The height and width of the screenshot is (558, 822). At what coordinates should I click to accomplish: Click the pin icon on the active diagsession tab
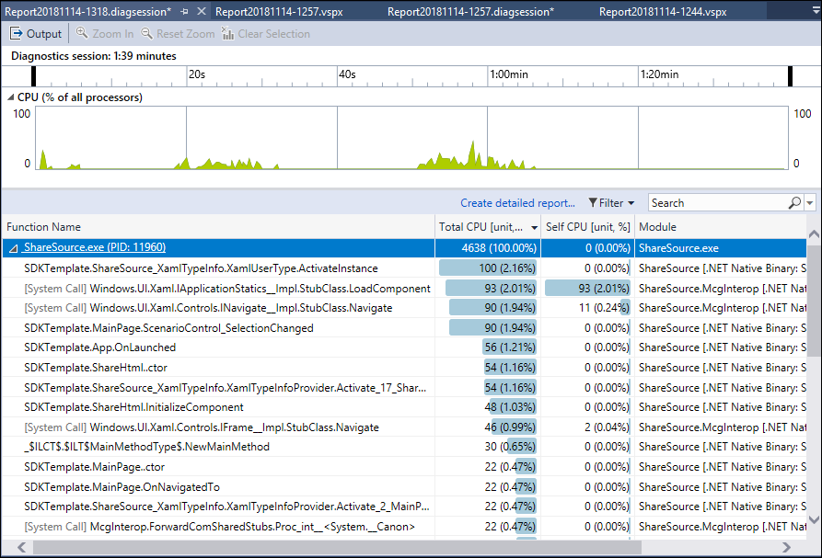pos(183,12)
